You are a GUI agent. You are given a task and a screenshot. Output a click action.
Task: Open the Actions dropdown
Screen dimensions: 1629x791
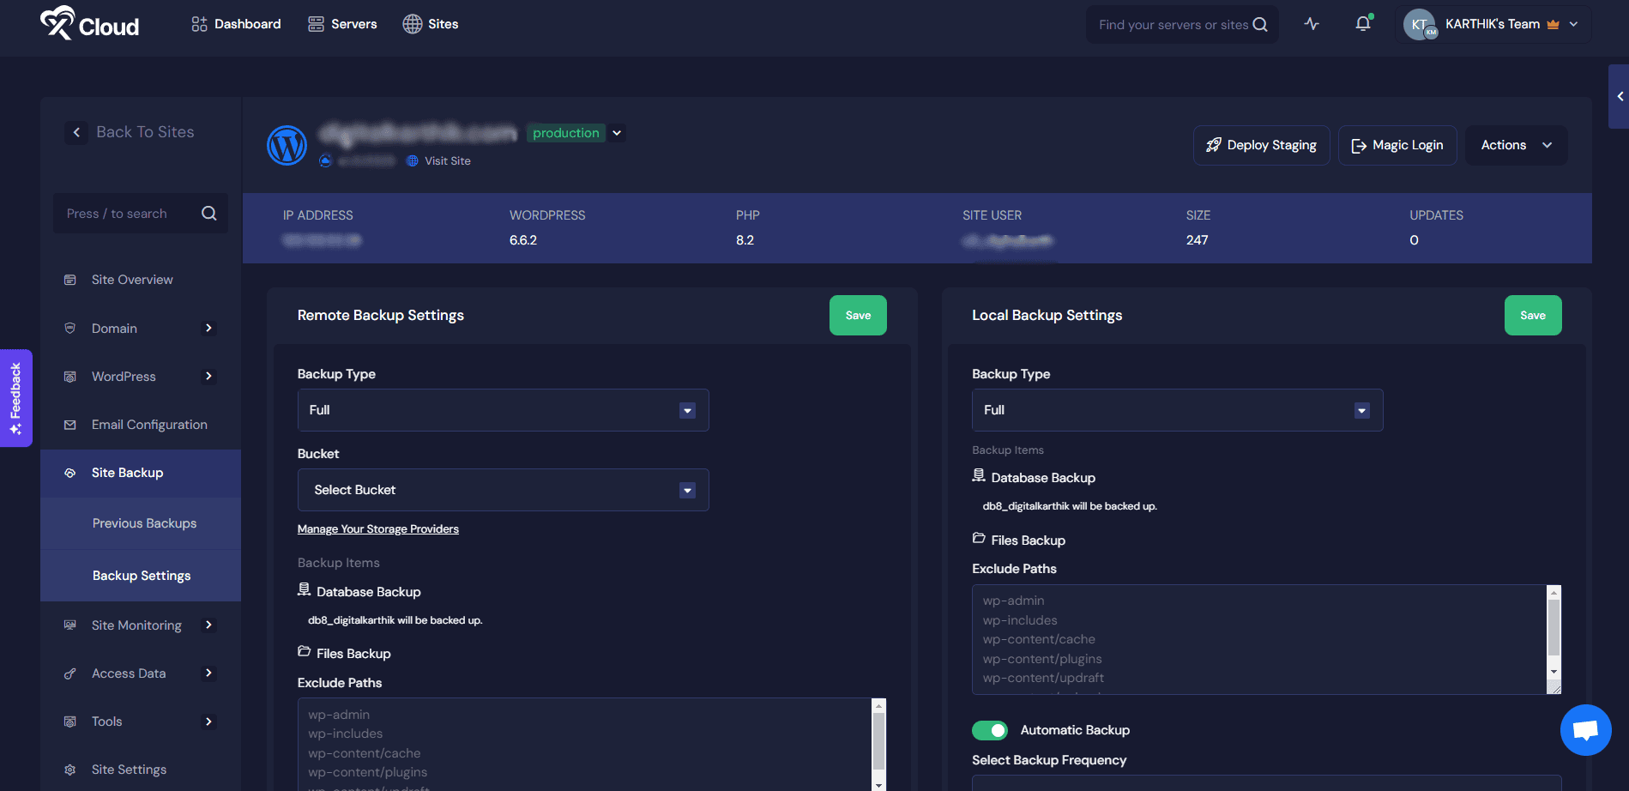[x=1517, y=145]
